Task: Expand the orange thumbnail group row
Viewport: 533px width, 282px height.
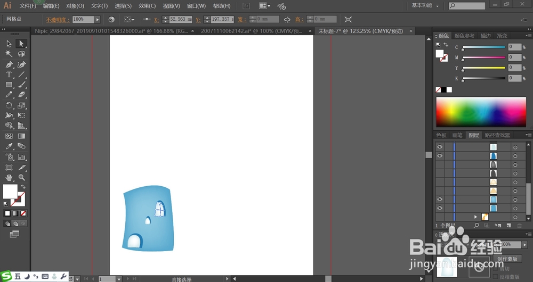Action: point(475,217)
